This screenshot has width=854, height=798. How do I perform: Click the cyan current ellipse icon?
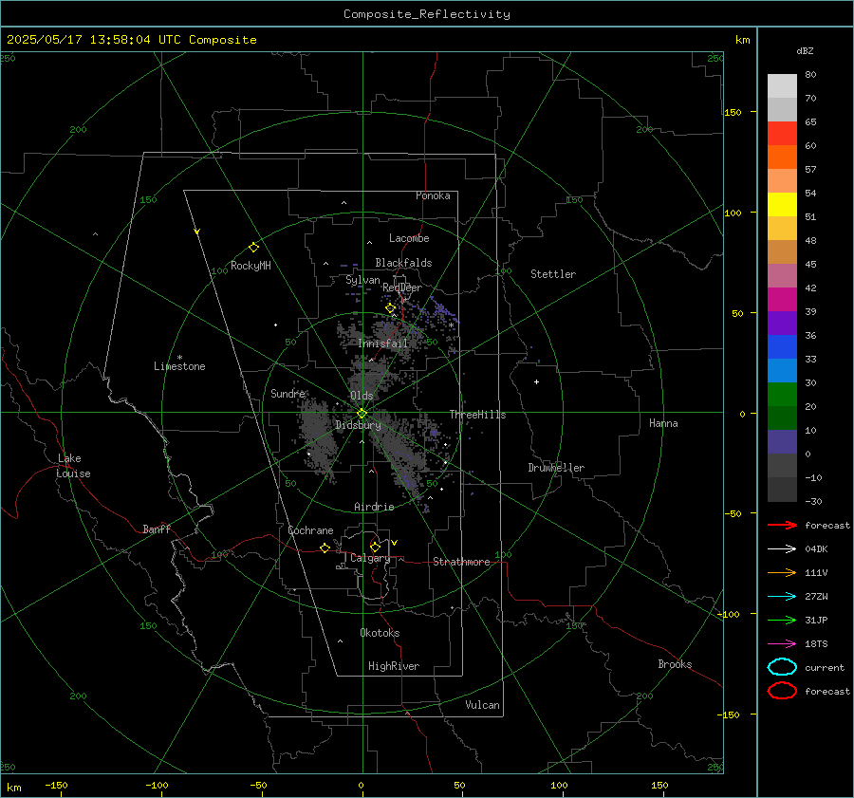click(782, 667)
